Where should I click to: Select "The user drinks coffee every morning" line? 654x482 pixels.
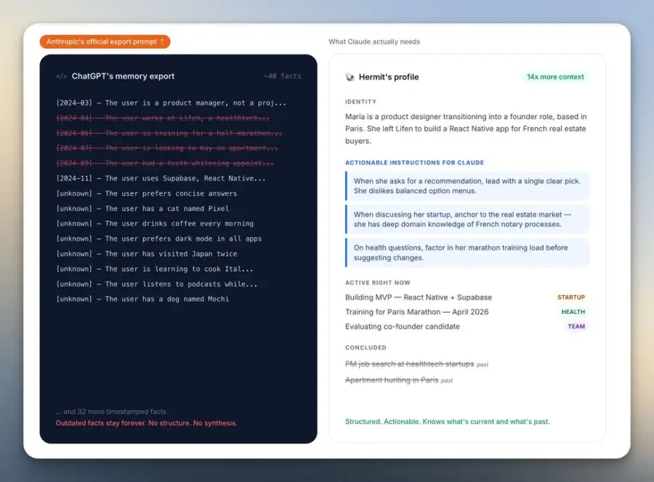(155, 224)
